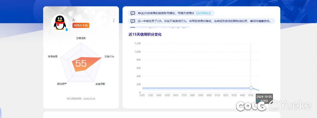Click the 日常活跃 radar label
The image size is (317, 118).
click(x=81, y=38)
